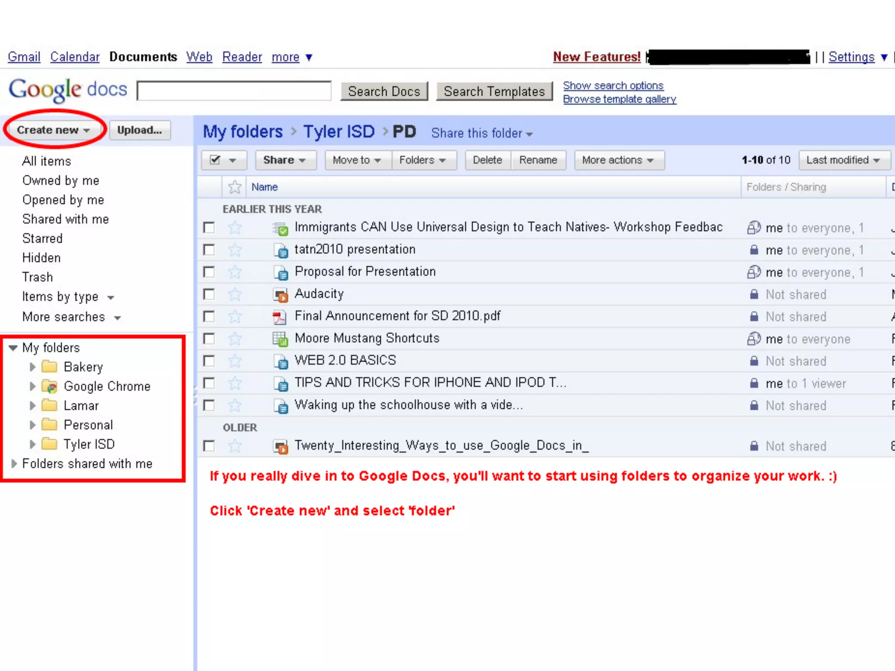Click the star icon in column header
The height and width of the screenshot is (671, 895).
coord(235,187)
